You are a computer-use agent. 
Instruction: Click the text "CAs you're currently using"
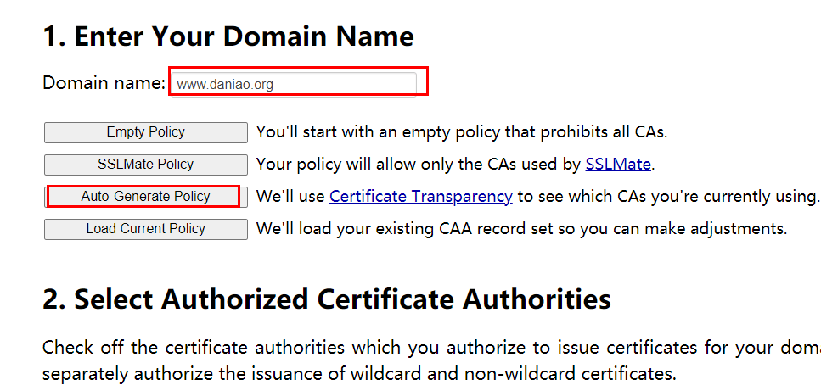(711, 197)
